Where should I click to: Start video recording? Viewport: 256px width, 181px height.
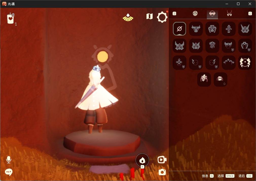coord(162,160)
